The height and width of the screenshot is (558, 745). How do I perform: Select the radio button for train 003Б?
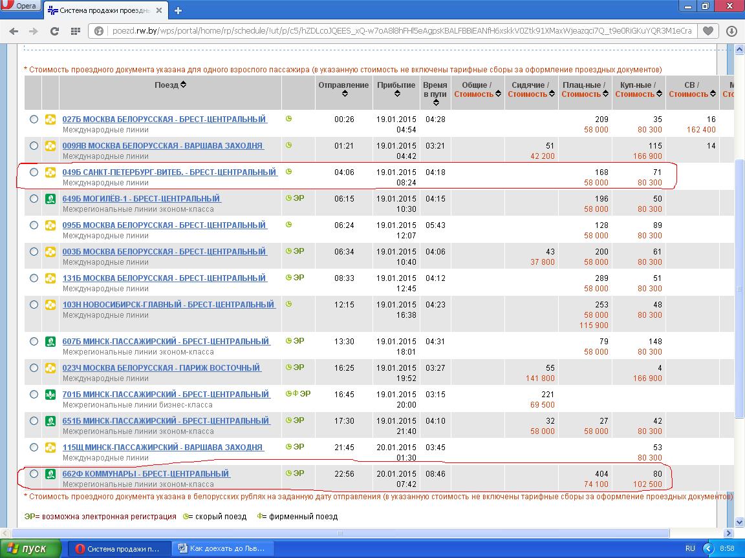click(34, 252)
